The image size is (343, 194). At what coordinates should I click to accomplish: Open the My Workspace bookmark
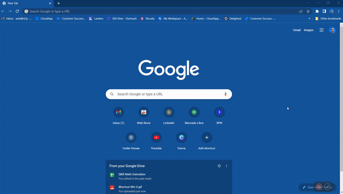tap(173, 19)
